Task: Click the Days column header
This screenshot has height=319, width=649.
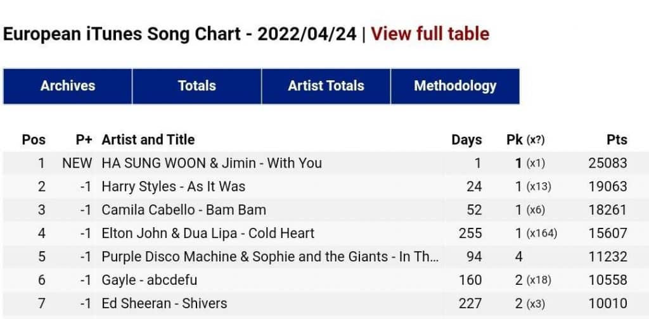Action: coord(466,140)
